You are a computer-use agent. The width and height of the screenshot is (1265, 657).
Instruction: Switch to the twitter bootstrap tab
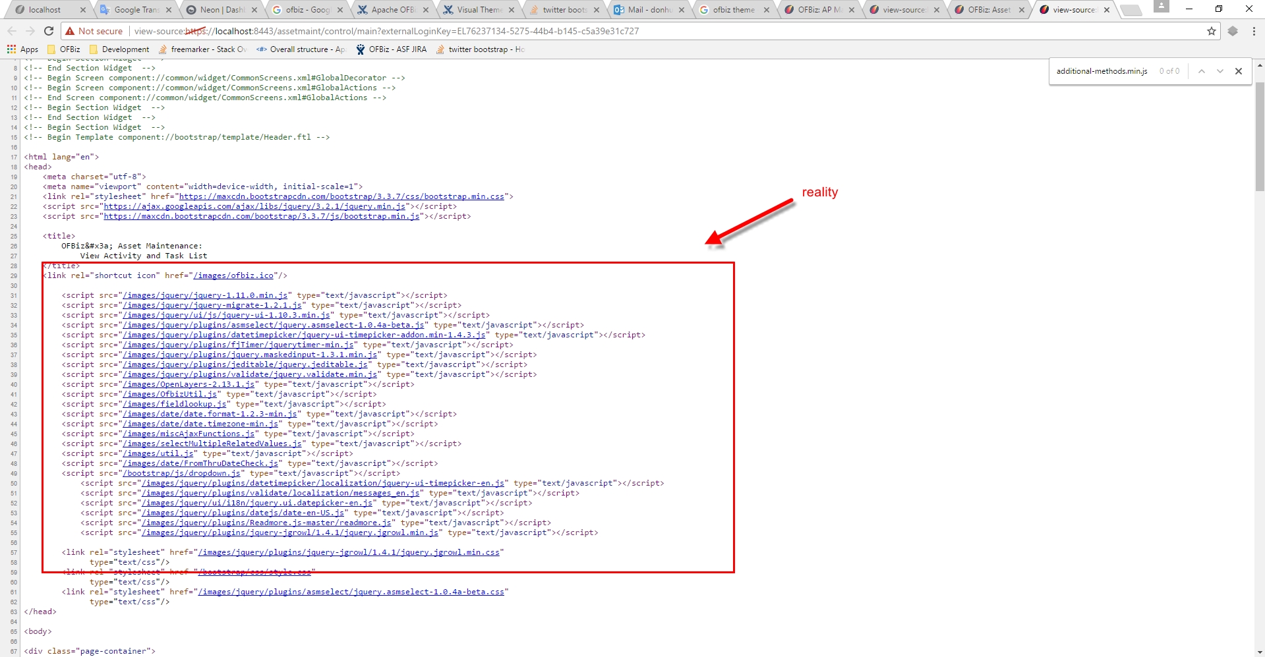[564, 10]
